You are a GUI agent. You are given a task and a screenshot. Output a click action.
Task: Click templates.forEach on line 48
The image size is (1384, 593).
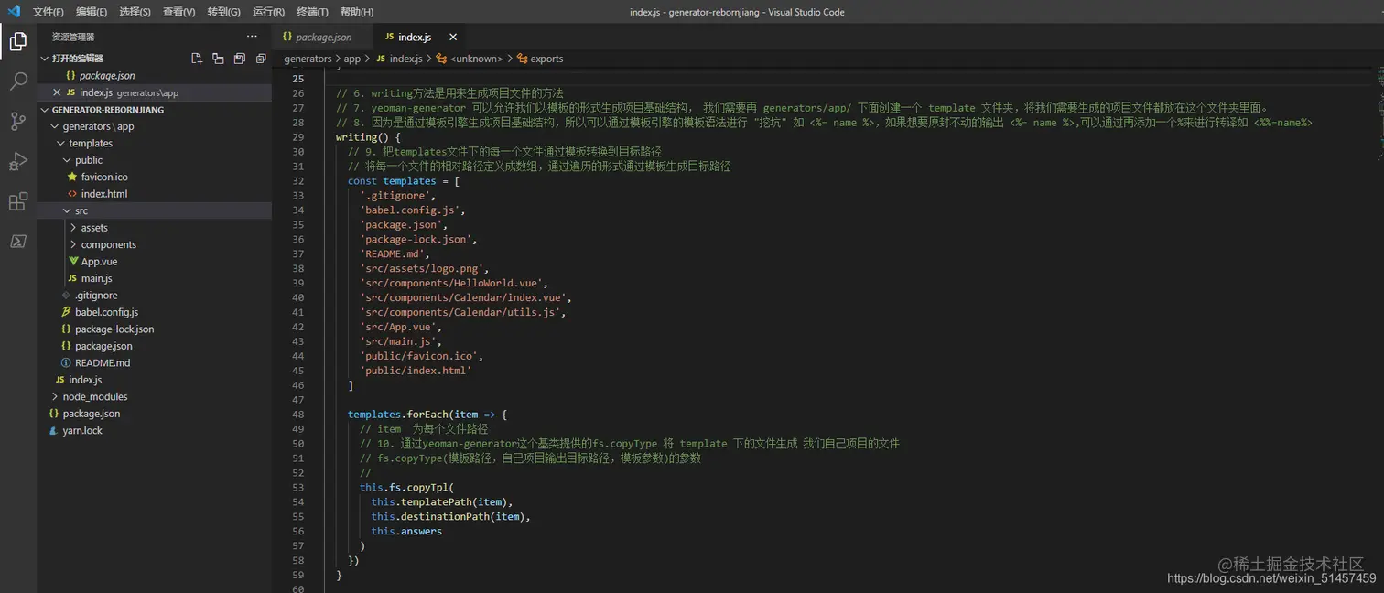(397, 415)
